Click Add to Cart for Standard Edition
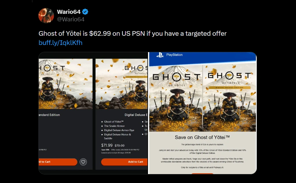 pyautogui.click(x=58, y=162)
